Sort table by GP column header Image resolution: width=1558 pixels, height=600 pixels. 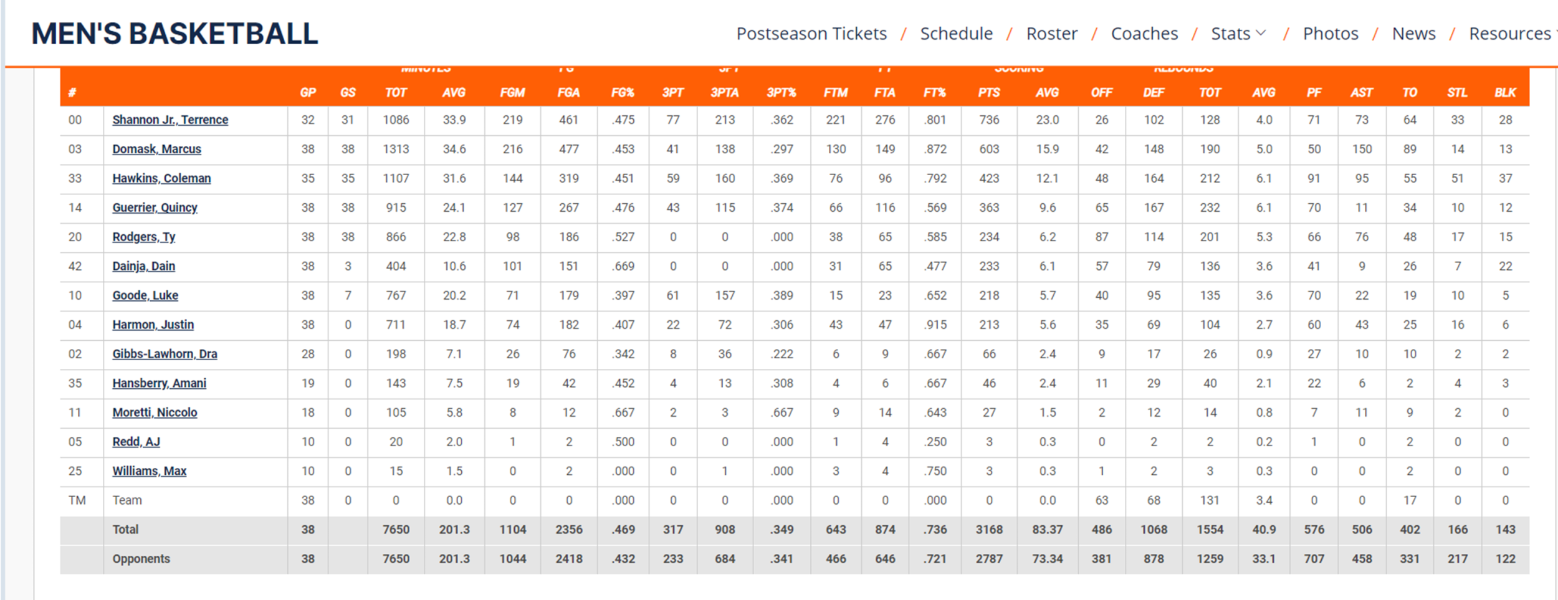(308, 93)
